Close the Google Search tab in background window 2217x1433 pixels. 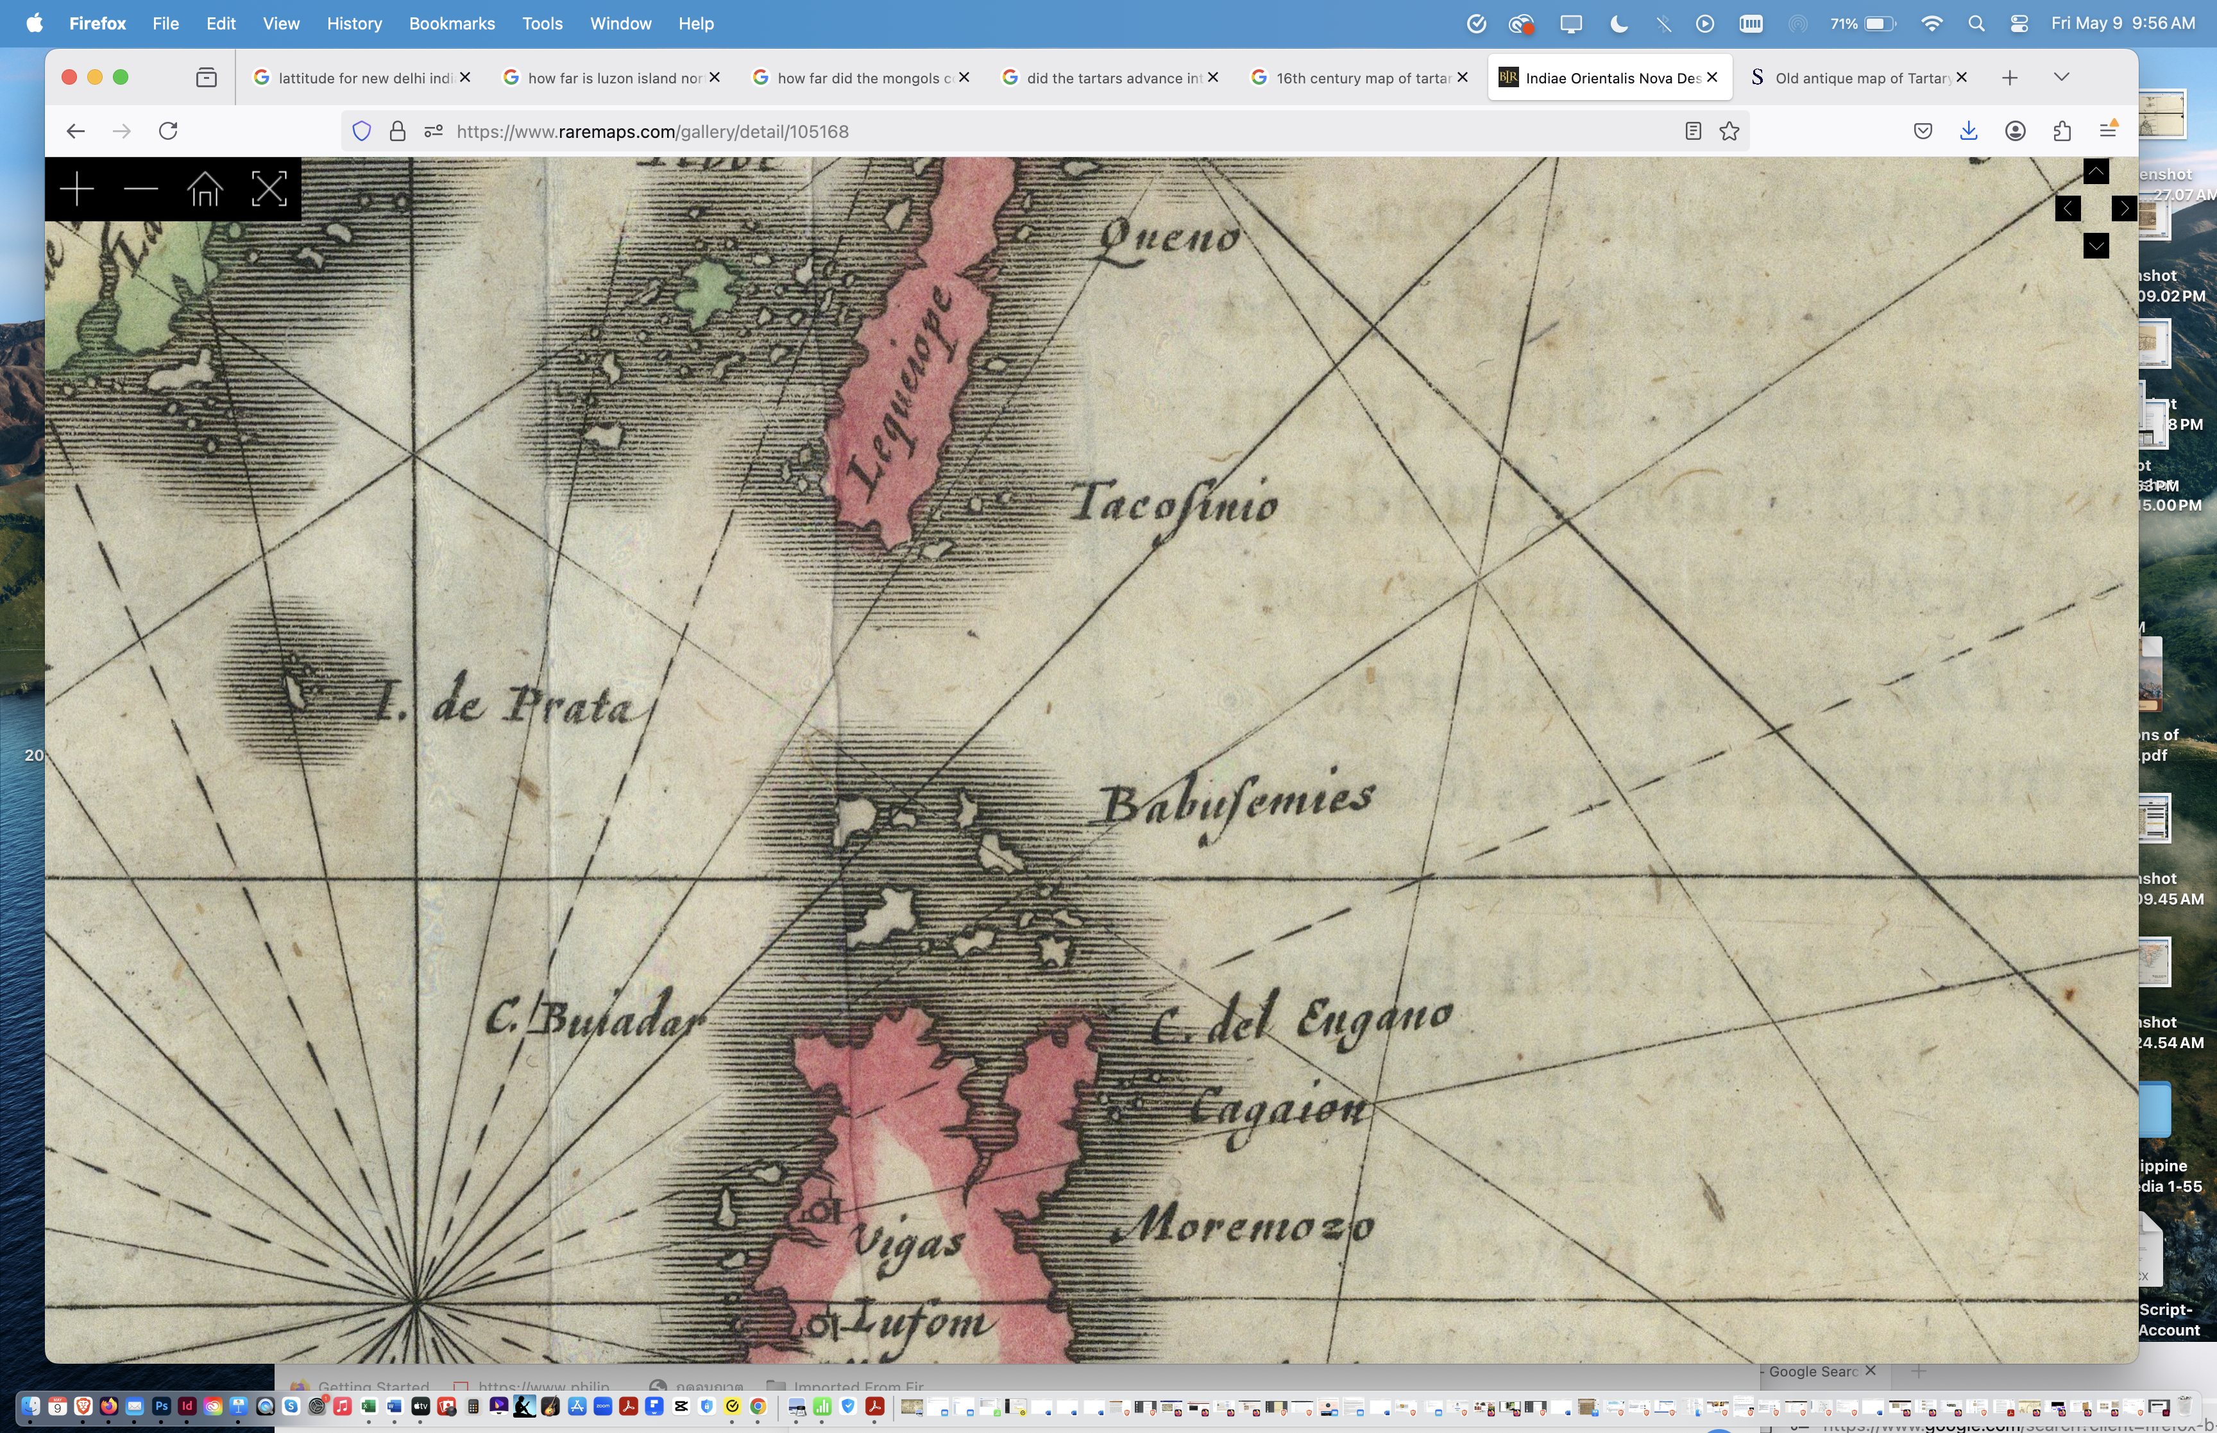pyautogui.click(x=1870, y=1371)
